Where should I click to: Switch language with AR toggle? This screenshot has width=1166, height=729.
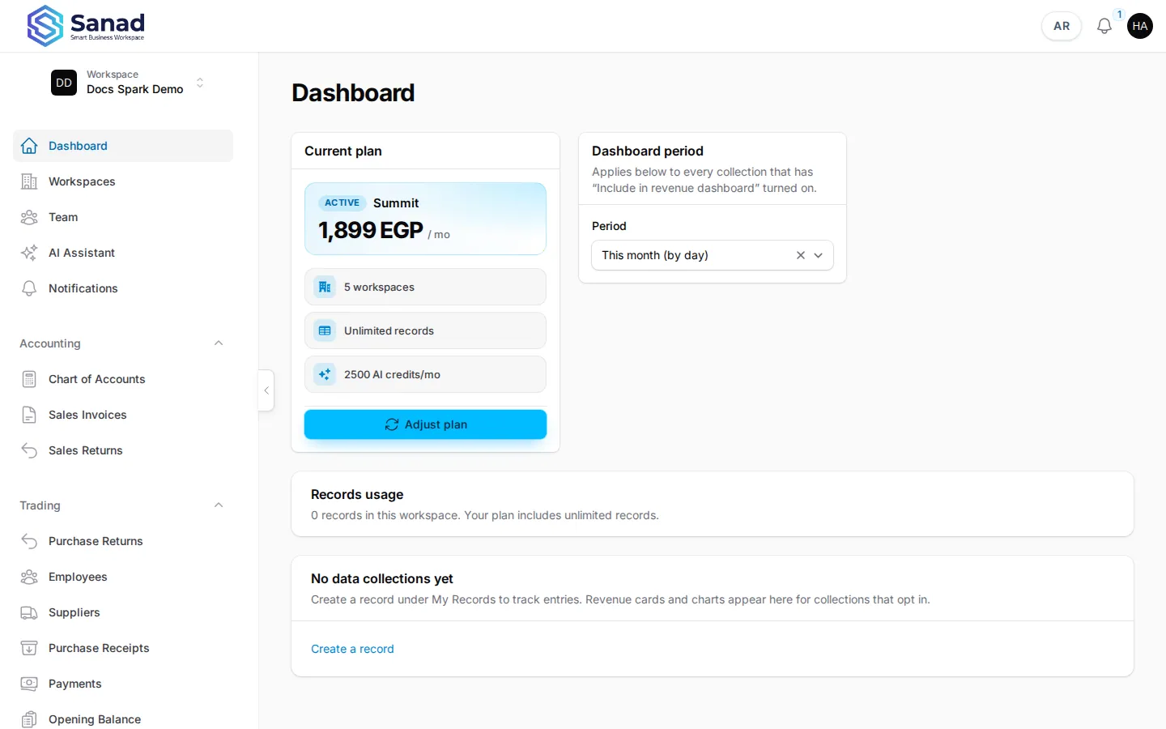[1062, 26]
